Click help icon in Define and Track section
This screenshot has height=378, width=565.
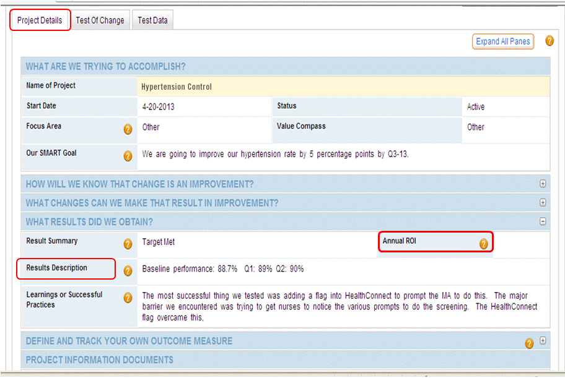pyautogui.click(x=529, y=343)
